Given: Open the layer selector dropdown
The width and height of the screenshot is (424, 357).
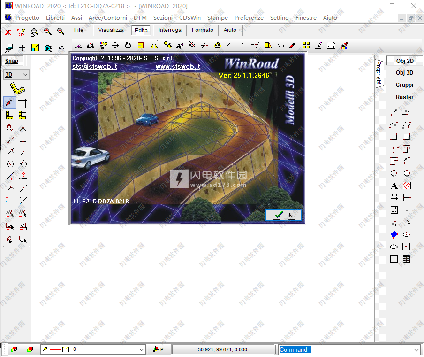Looking at the screenshot, I should point(93,349).
